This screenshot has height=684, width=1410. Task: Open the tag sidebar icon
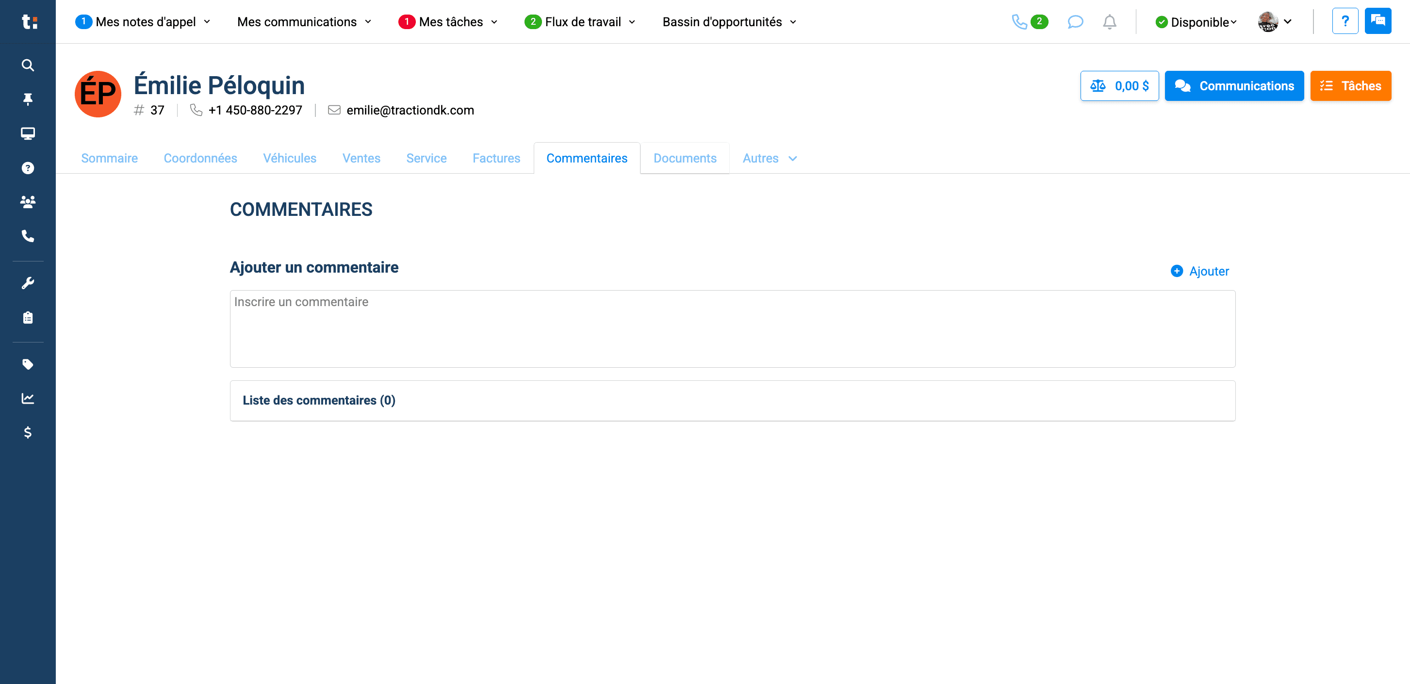(27, 364)
